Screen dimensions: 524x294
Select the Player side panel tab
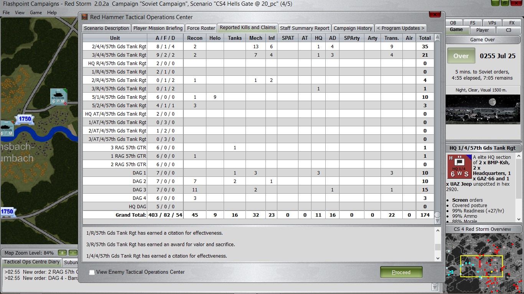tap(483, 30)
